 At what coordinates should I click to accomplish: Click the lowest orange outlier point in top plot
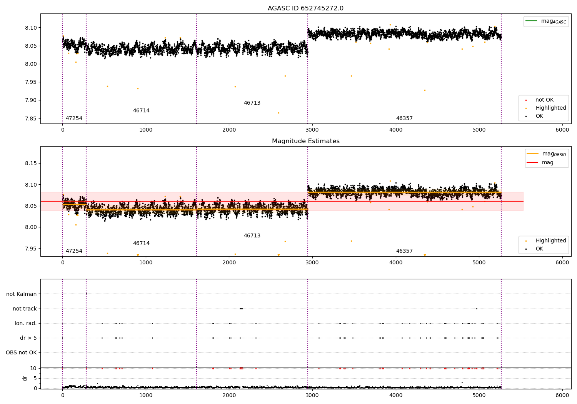[x=278, y=113]
